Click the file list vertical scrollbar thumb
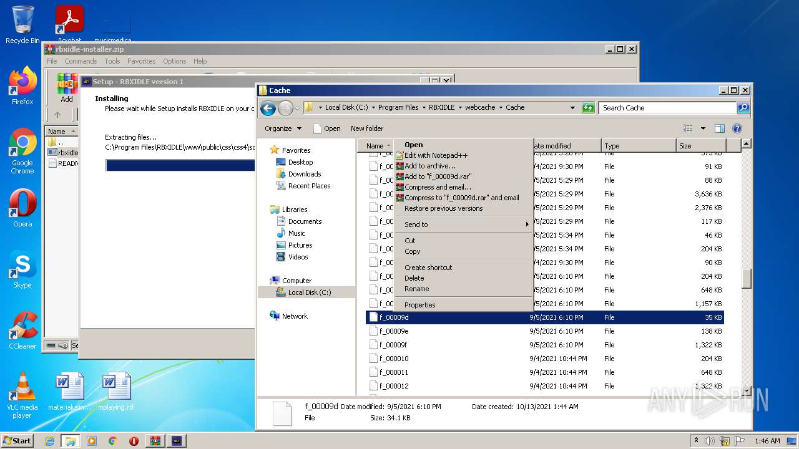Image resolution: width=799 pixels, height=449 pixels. pos(747,278)
